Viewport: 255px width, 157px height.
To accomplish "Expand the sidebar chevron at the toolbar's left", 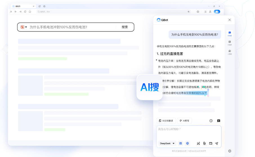I will (x=11, y=12).
